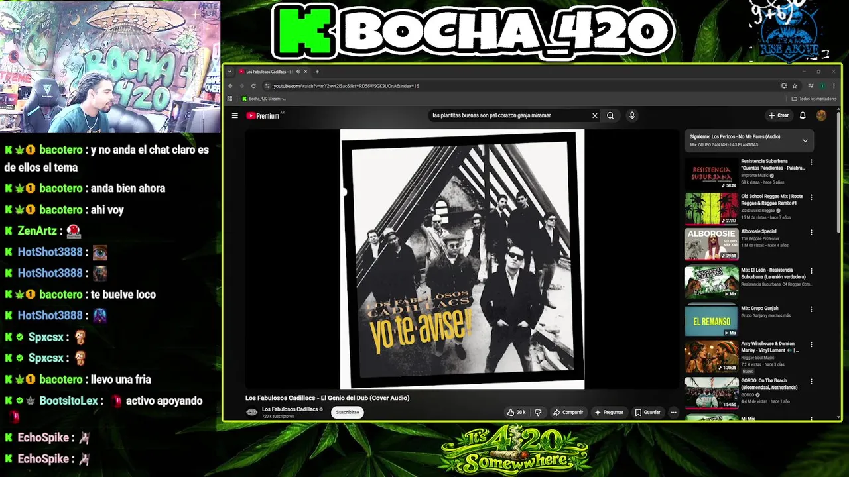This screenshot has height=477, width=849.
Task: Click the Compartir share button
Action: point(568,412)
